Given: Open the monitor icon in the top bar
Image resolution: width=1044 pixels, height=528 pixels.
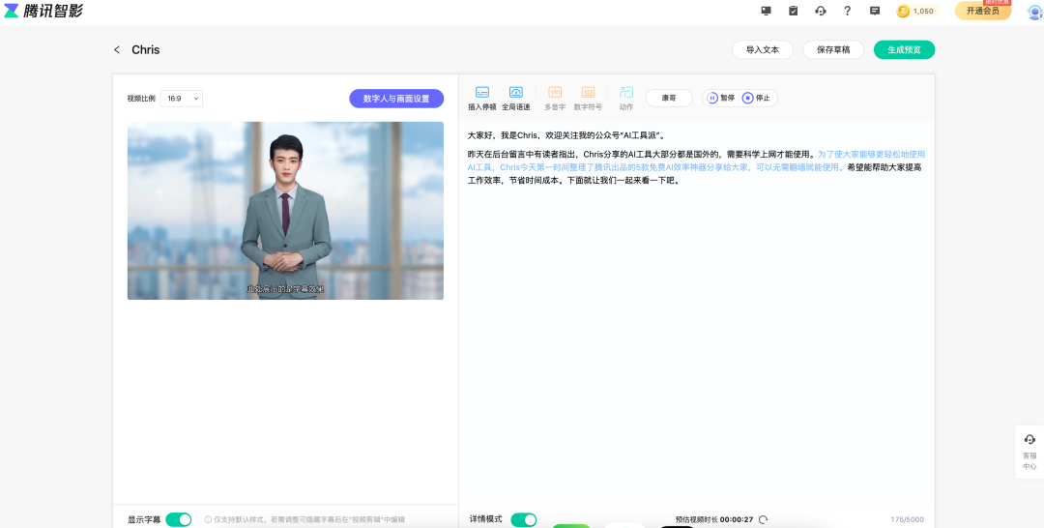Looking at the screenshot, I should click(766, 11).
